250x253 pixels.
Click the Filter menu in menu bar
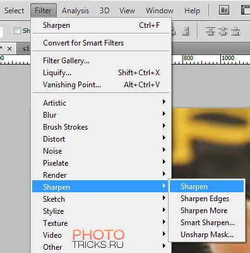44,11
